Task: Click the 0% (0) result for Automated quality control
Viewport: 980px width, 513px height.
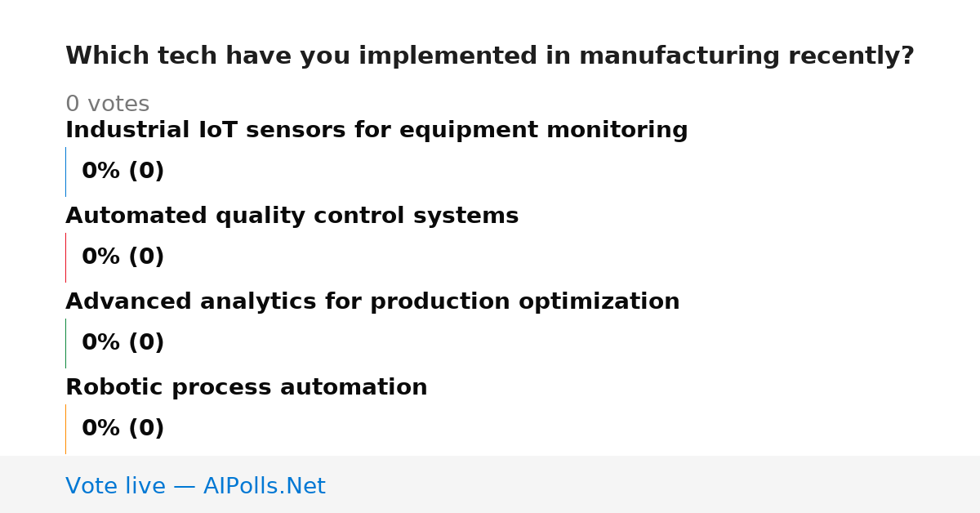Action: pyautogui.click(x=122, y=257)
